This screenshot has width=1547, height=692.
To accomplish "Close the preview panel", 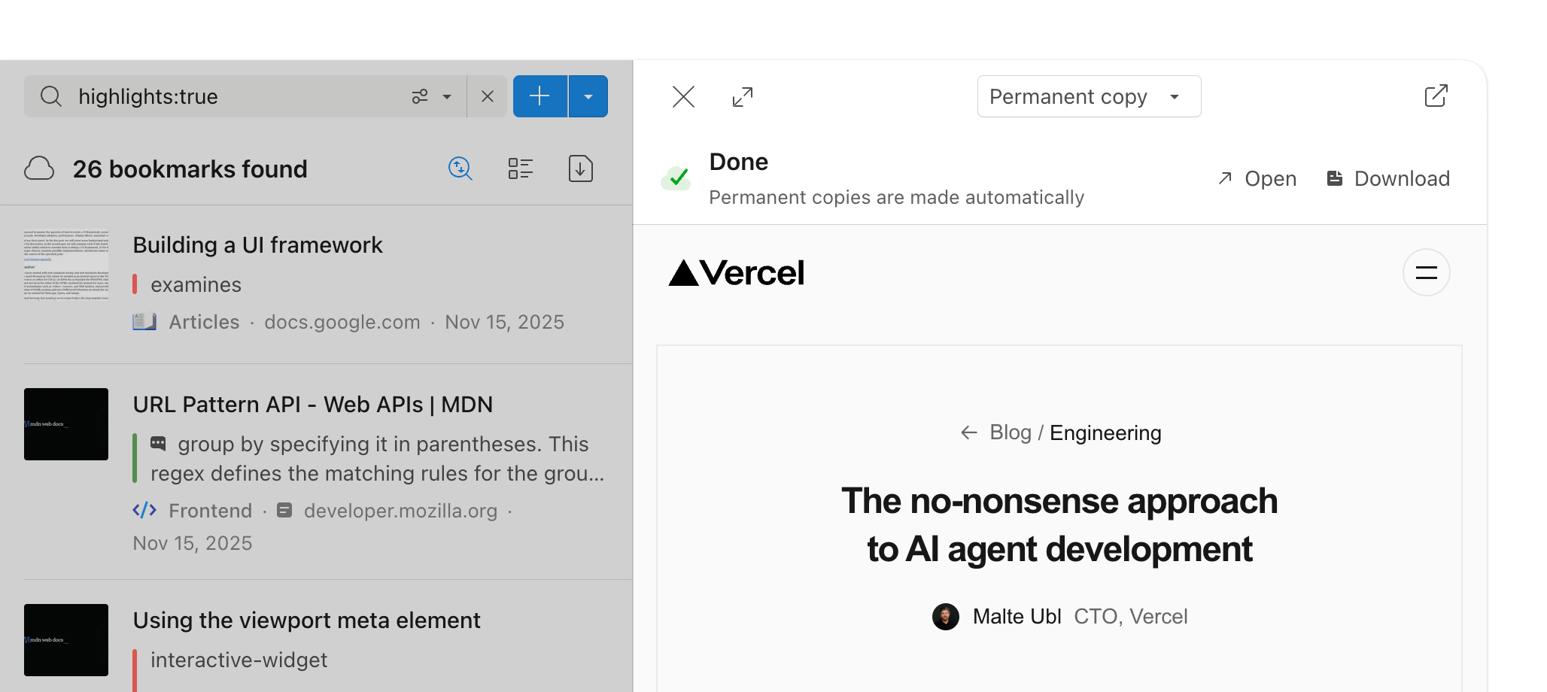I will point(683,96).
